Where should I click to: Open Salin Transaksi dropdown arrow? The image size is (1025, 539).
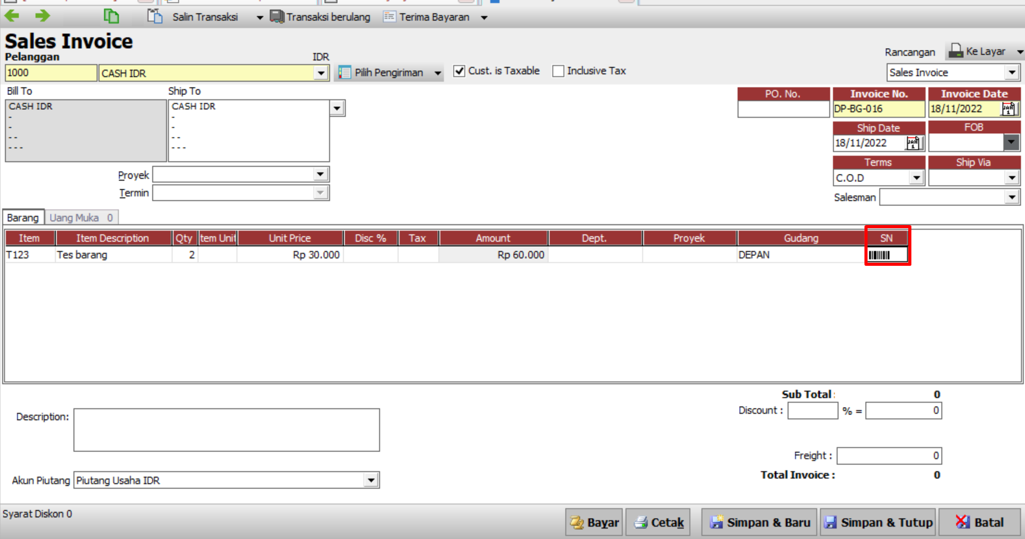259,17
